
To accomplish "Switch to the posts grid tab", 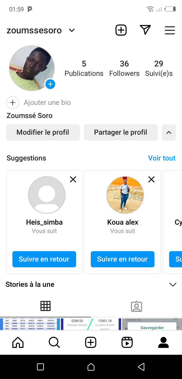I will tap(45, 306).
